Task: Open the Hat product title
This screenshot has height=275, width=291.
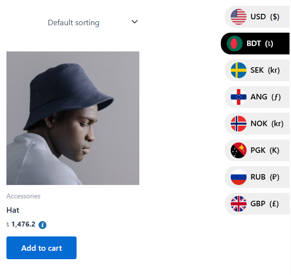Action: (13, 210)
